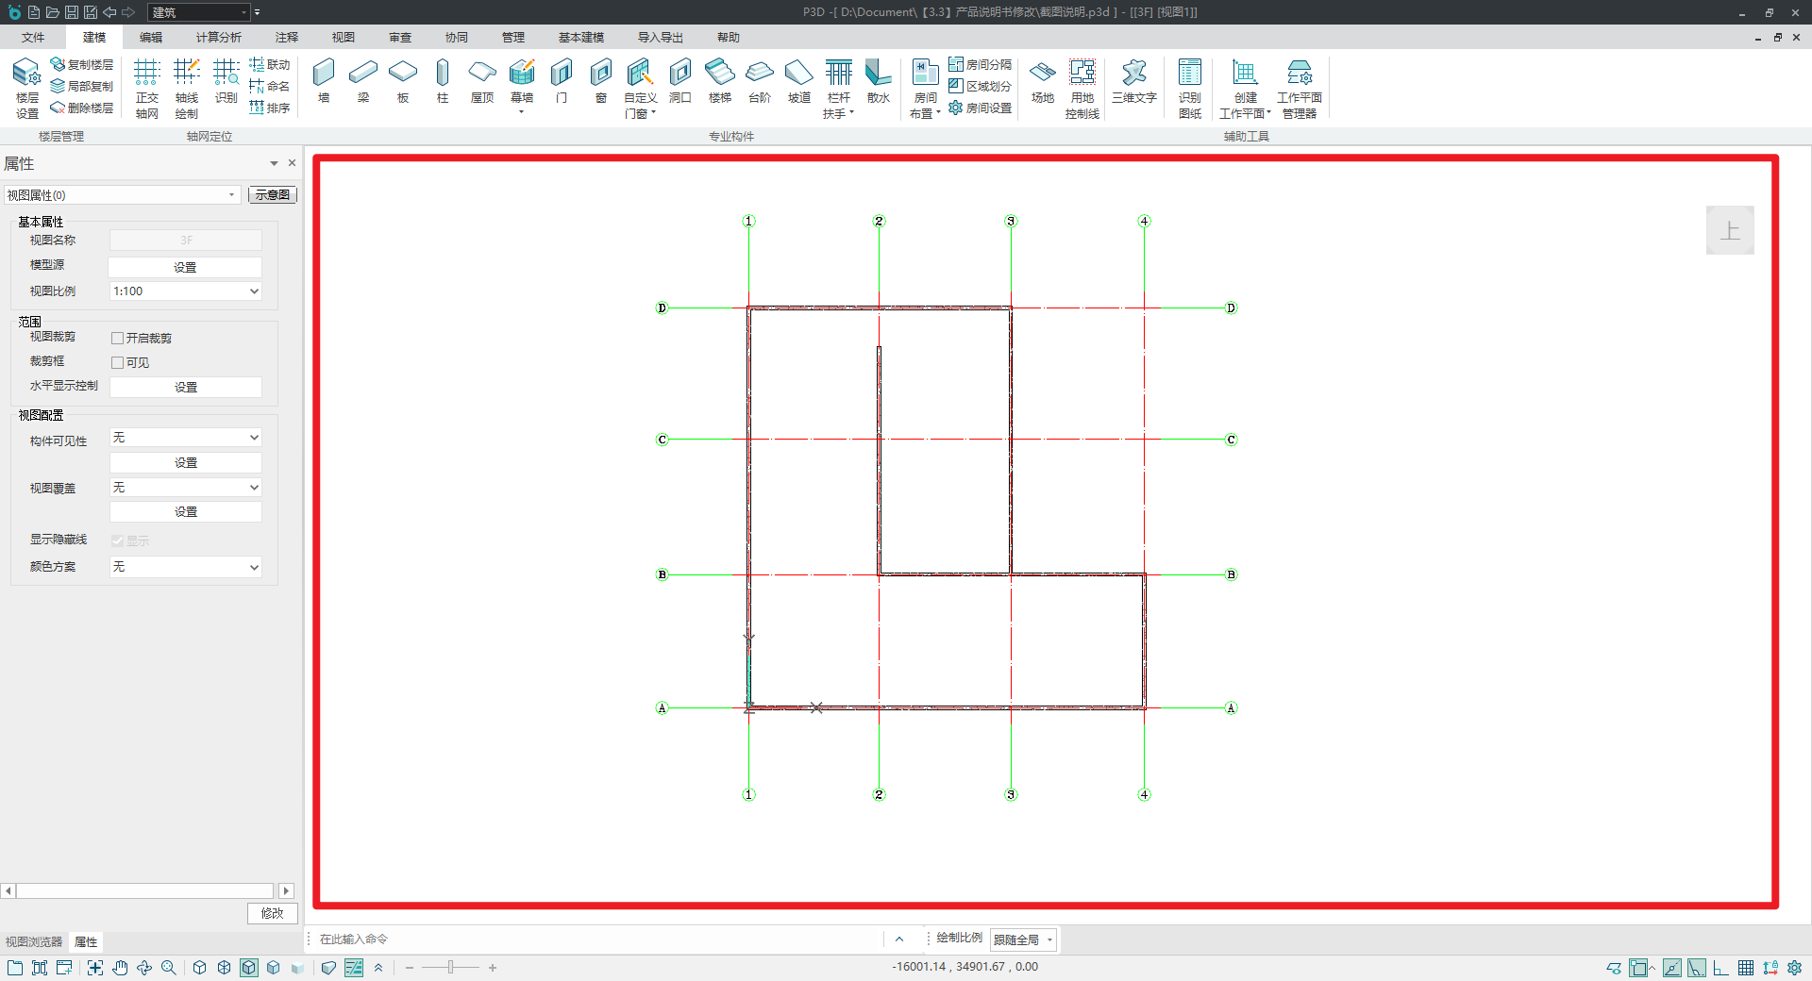Toggle the 可见 crop frame checkbox
The width and height of the screenshot is (1812, 981).
tap(118, 362)
